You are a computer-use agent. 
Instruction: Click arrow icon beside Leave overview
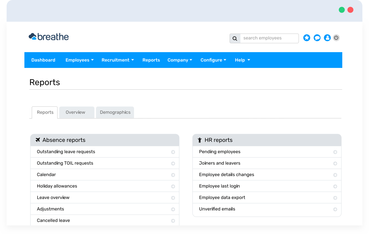[x=173, y=198]
